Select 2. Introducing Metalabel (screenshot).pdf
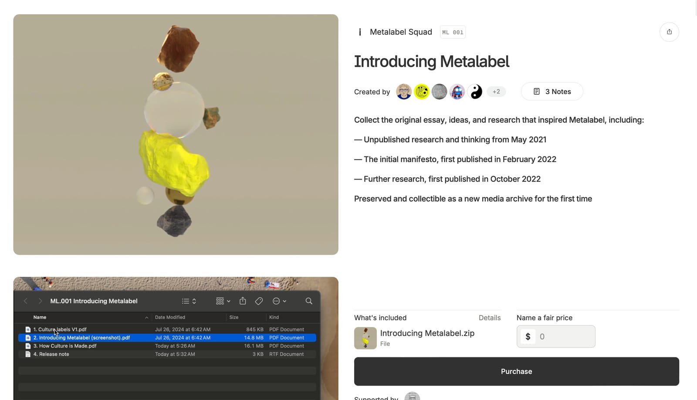The height and width of the screenshot is (400, 697). pos(167,338)
